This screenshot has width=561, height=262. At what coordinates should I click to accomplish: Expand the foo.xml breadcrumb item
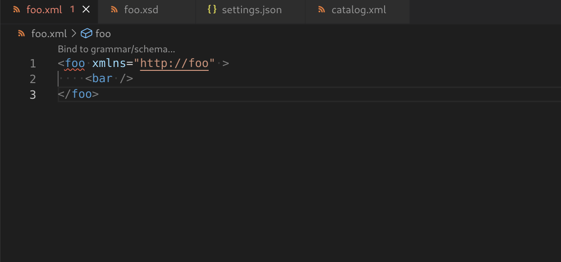pos(49,34)
